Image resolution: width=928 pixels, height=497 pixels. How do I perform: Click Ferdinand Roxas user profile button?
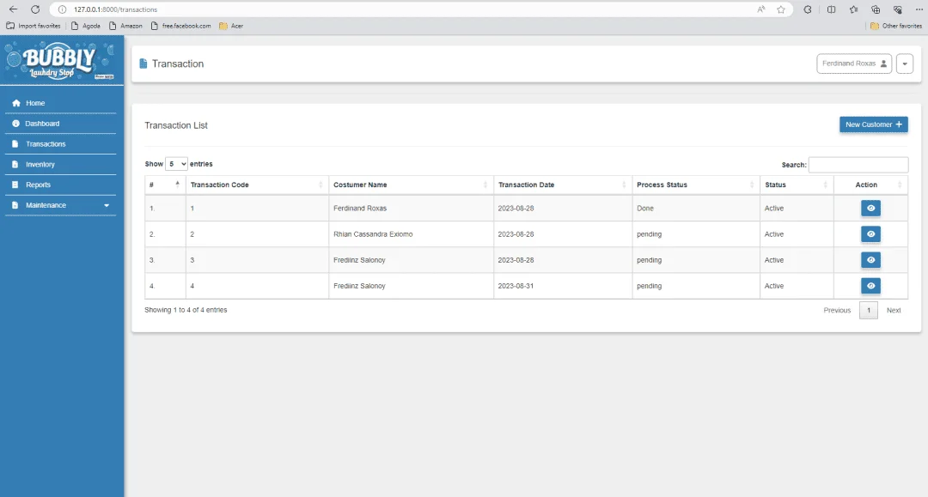pyautogui.click(x=854, y=64)
